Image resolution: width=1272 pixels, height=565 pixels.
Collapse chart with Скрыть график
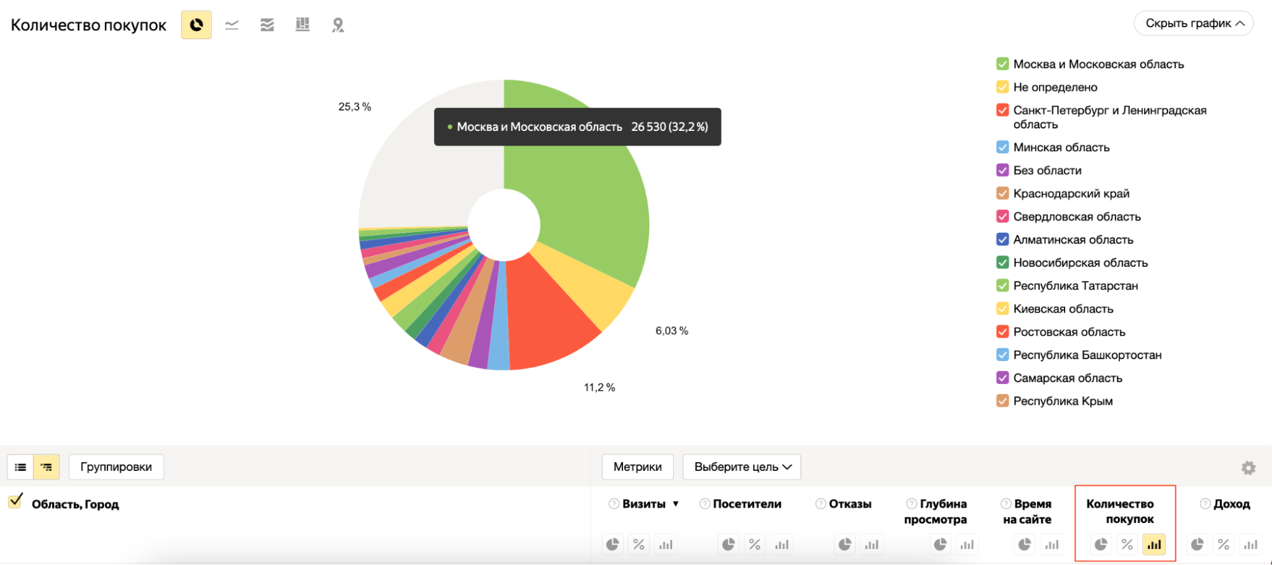(1194, 24)
